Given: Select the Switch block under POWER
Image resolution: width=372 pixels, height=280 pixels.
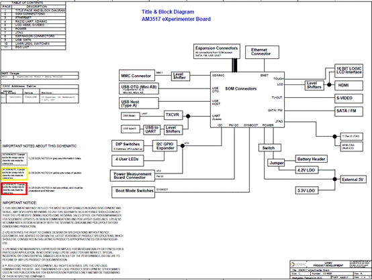Looking at the screenshot, I should click(270, 147).
